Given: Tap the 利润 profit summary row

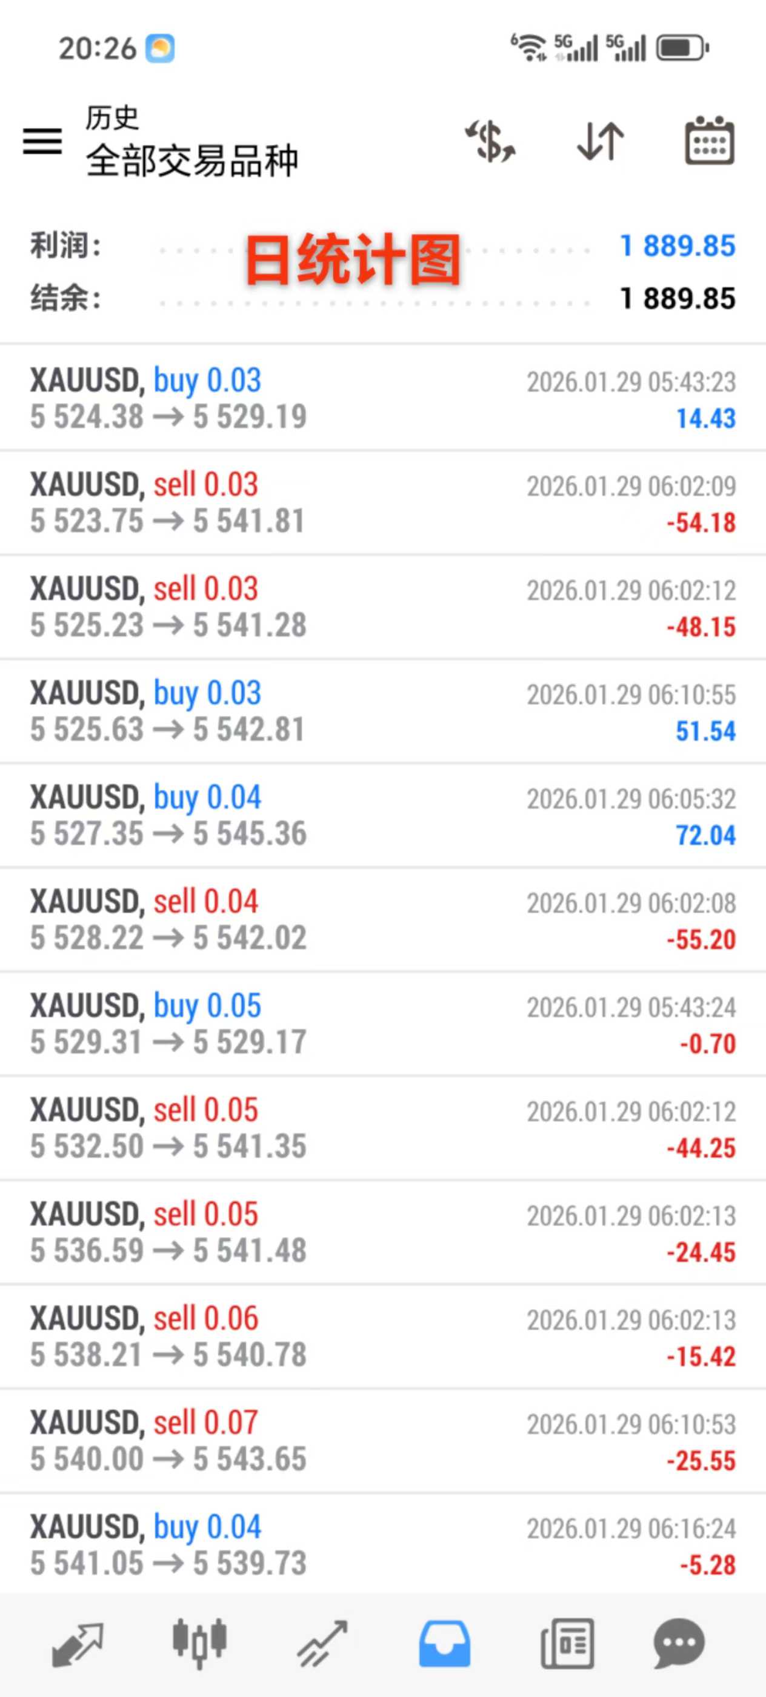Looking at the screenshot, I should click(382, 245).
